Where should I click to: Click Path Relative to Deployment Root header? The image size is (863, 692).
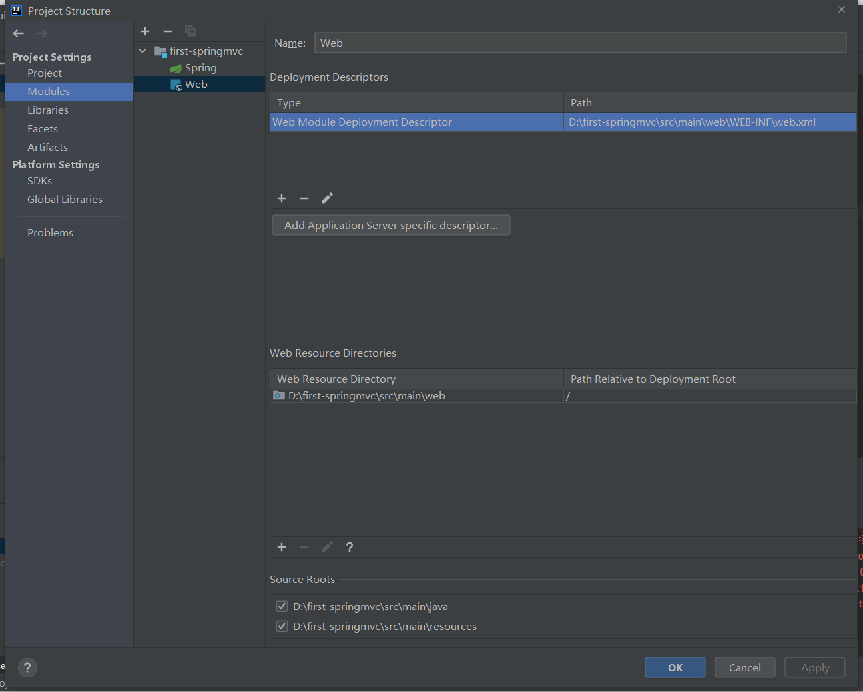[x=710, y=379]
